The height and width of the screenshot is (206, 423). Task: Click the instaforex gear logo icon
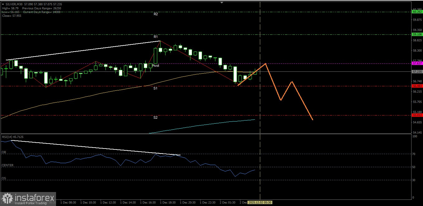[7, 198]
